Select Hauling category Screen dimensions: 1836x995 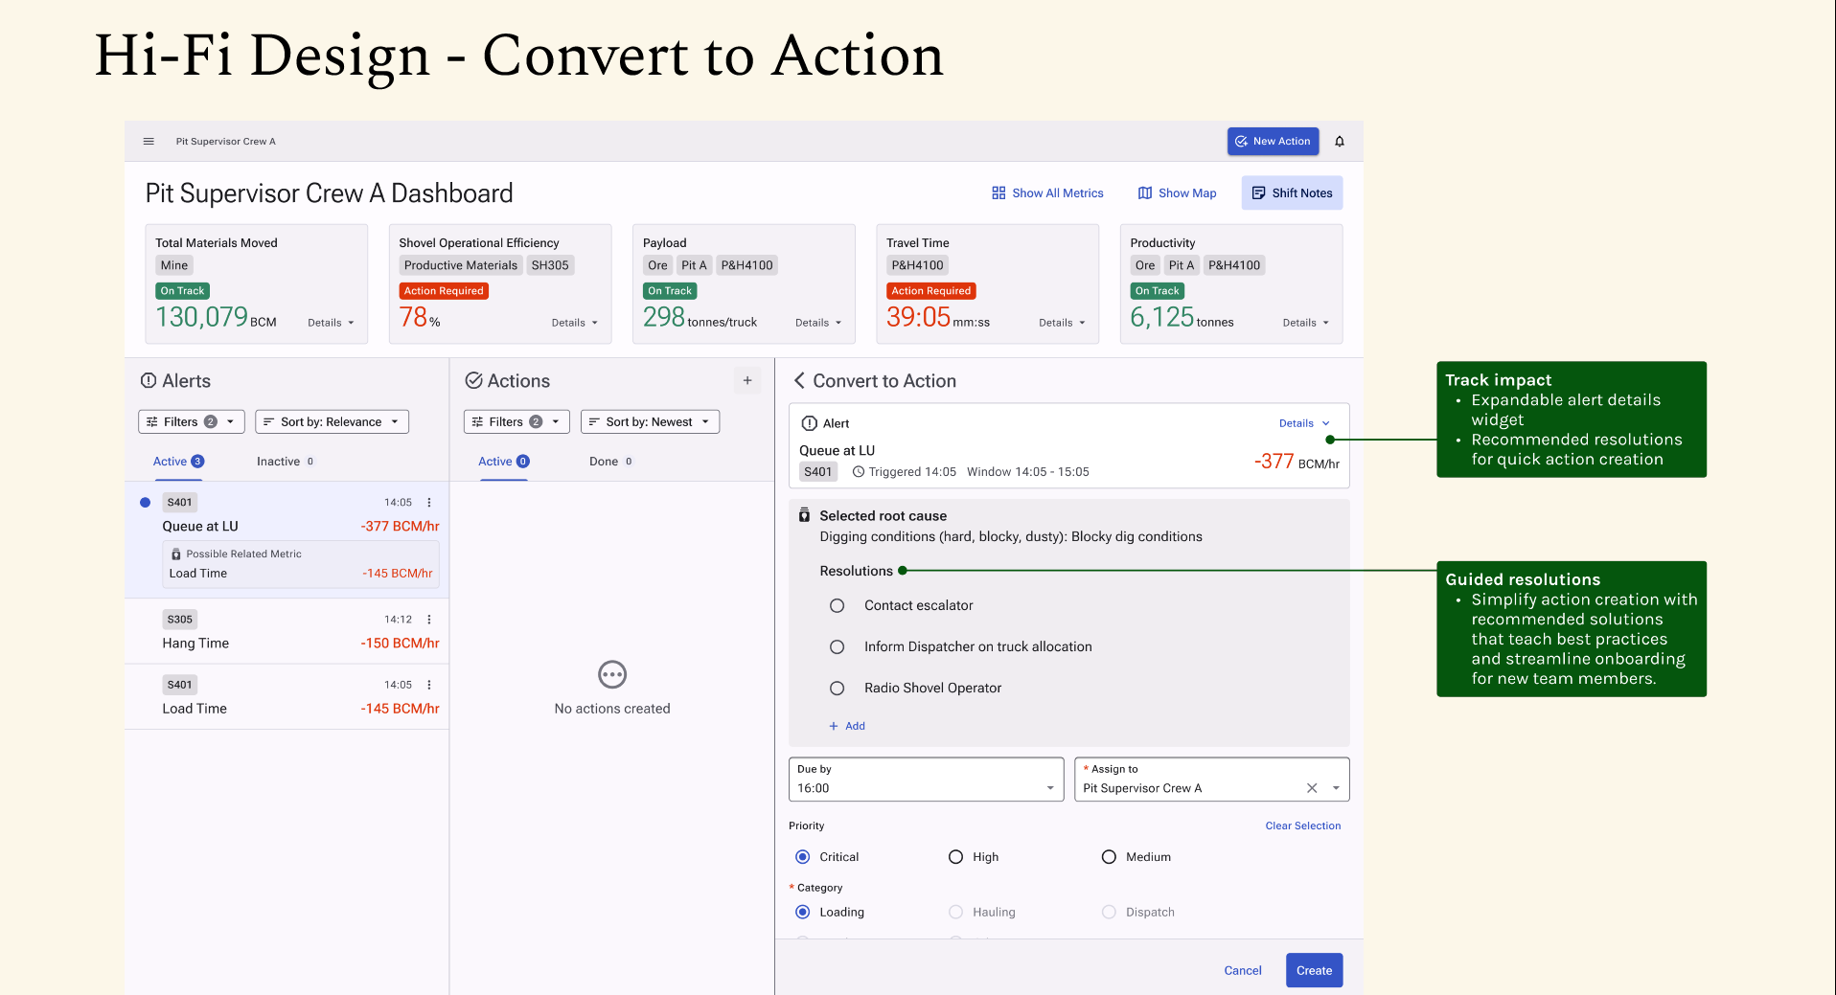(955, 912)
